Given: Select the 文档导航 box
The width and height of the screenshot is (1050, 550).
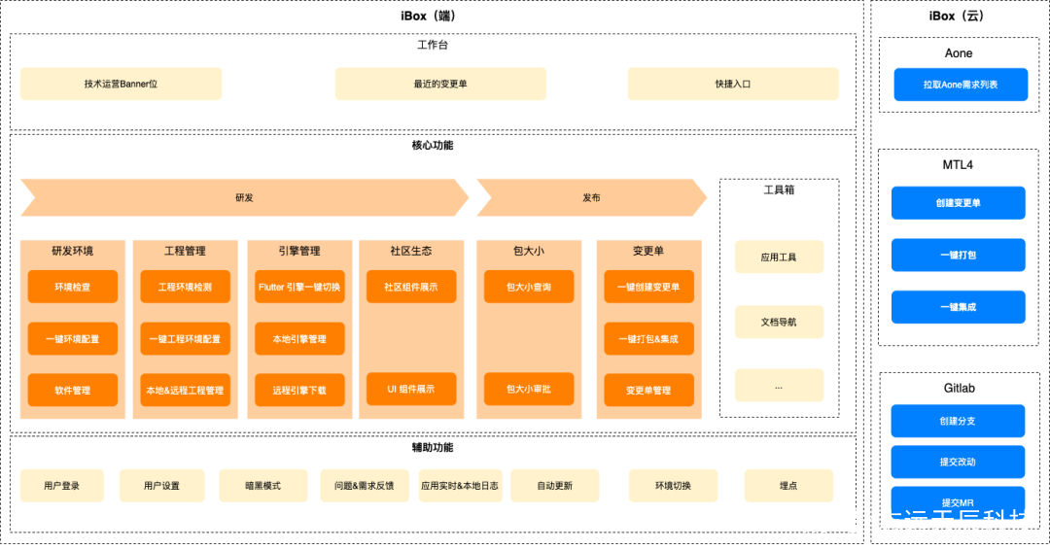Looking at the screenshot, I should click(779, 322).
